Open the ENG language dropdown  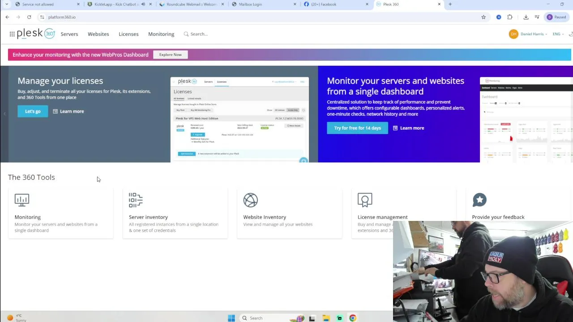558,34
